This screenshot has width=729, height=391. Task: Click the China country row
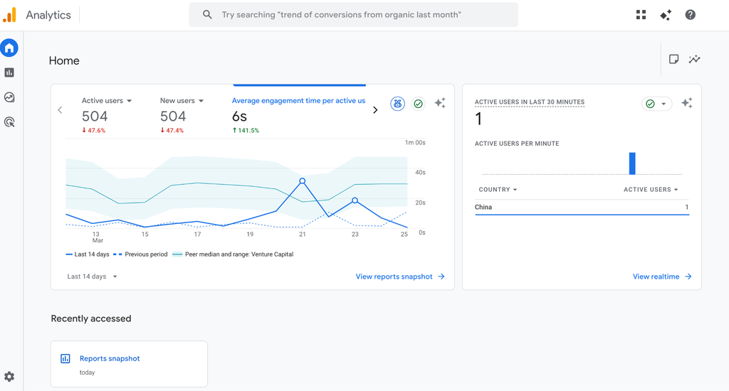[582, 207]
